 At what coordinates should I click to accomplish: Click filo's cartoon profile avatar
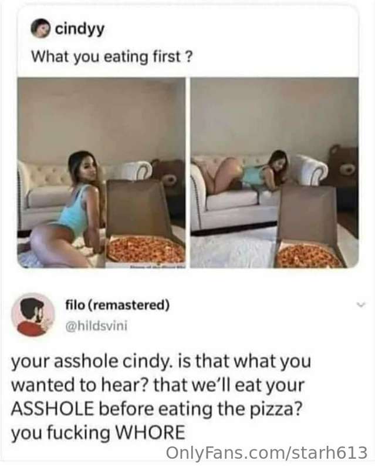(x=33, y=314)
